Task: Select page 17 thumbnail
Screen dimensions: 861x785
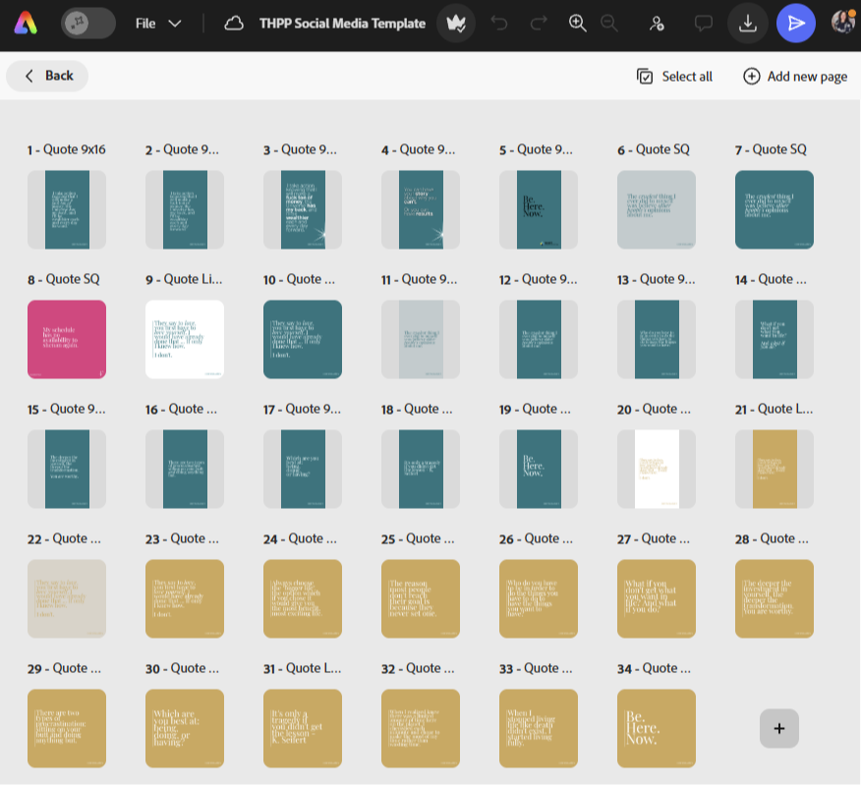Action: [x=303, y=469]
